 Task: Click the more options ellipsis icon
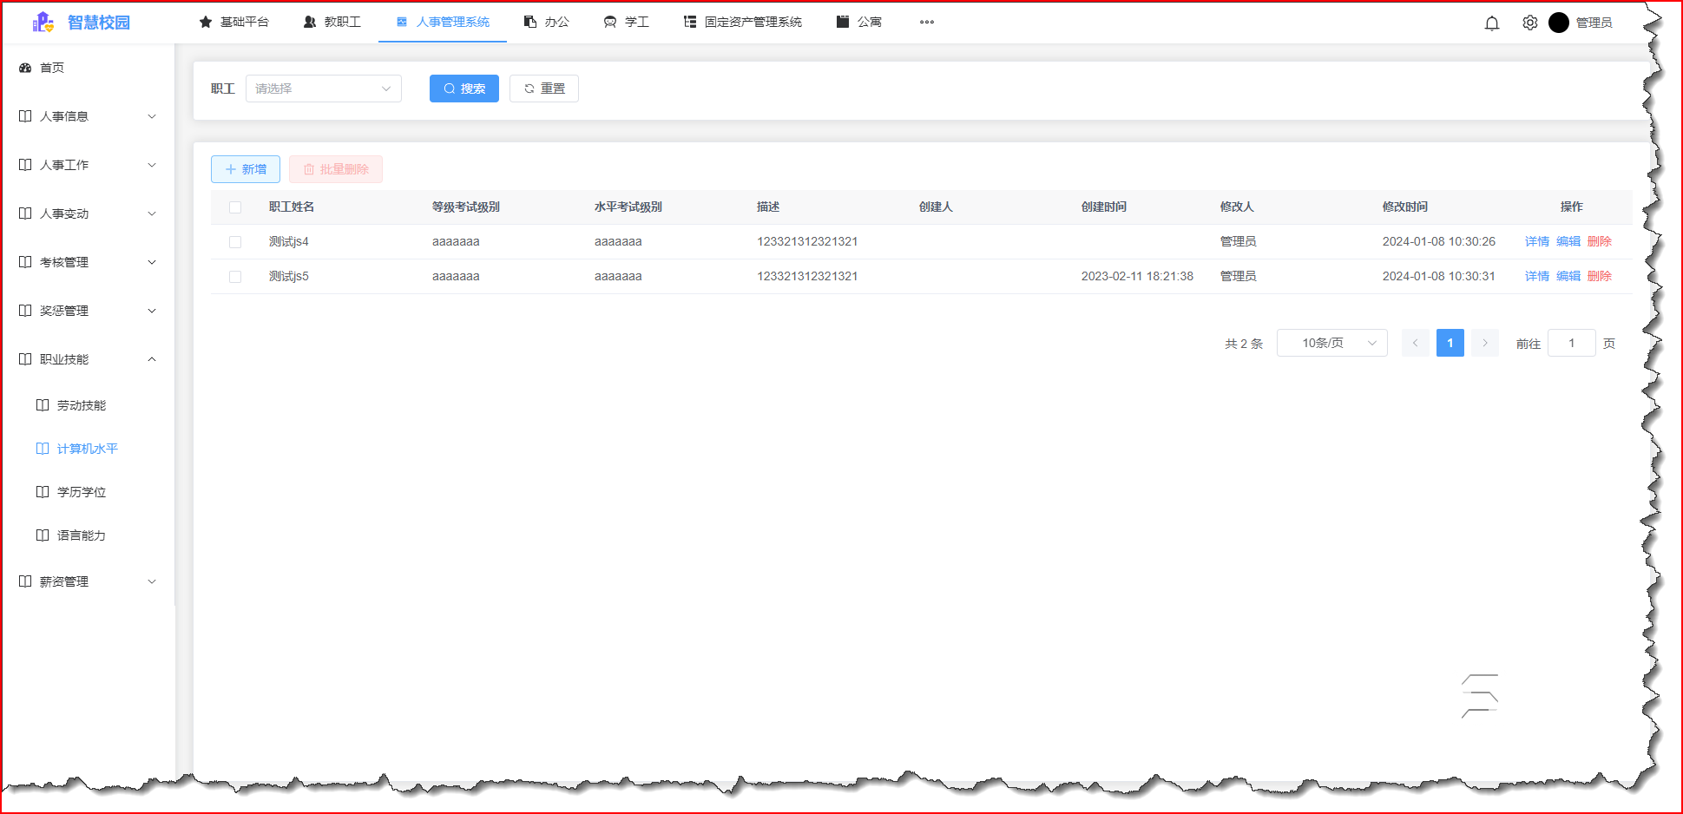click(926, 23)
